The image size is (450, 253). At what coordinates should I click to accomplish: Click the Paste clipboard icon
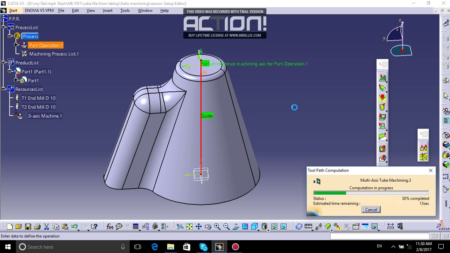(x=65, y=227)
